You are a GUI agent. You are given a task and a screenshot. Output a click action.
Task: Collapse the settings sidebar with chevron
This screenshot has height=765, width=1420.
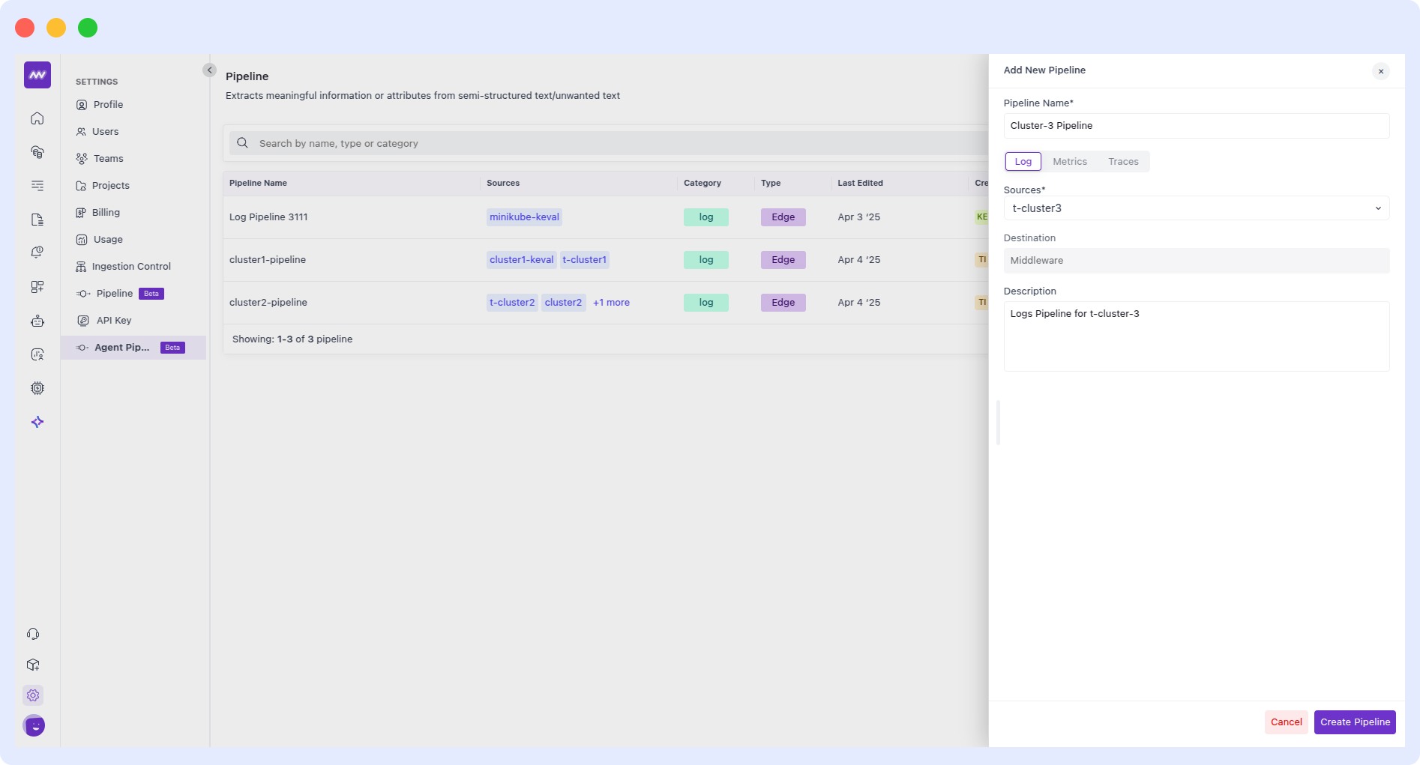click(209, 70)
